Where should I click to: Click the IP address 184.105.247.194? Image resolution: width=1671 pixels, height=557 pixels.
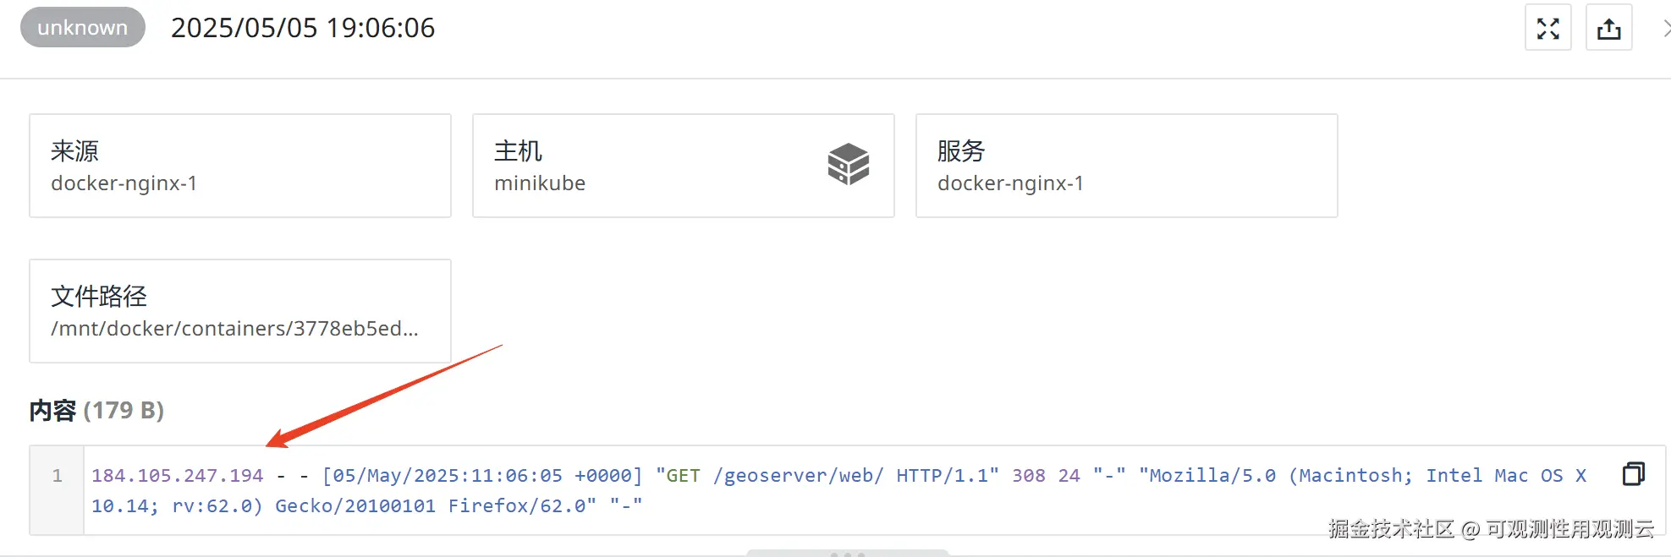point(178,476)
